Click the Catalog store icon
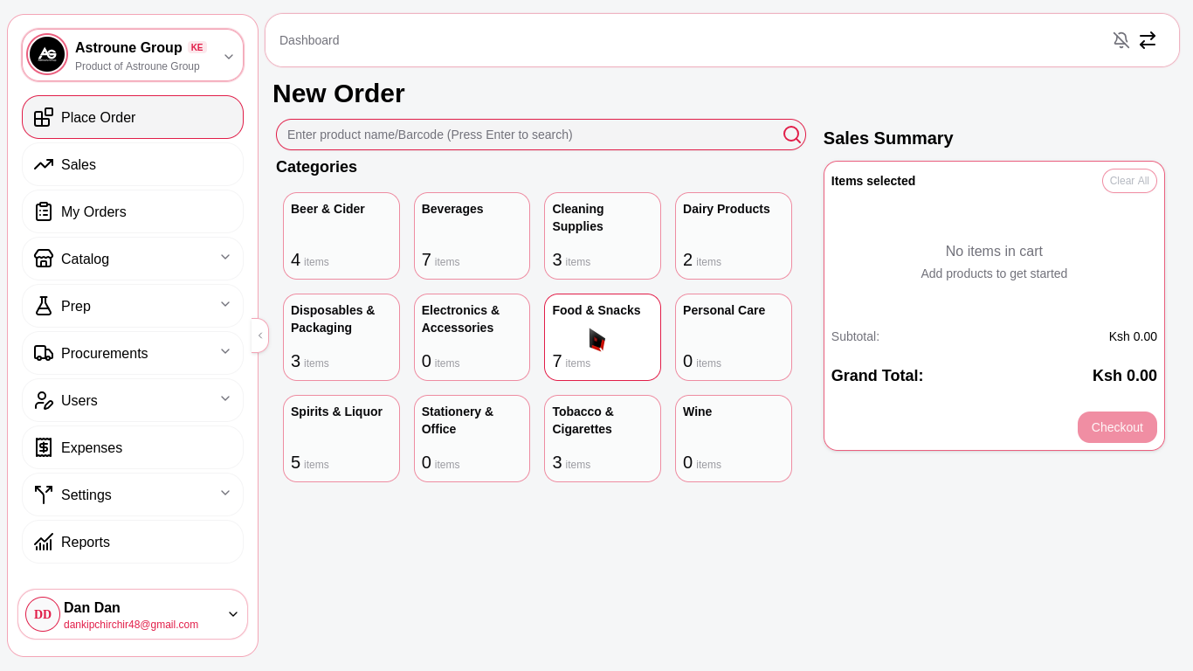Screen dimensions: 1193x671 pyautogui.click(x=44, y=259)
